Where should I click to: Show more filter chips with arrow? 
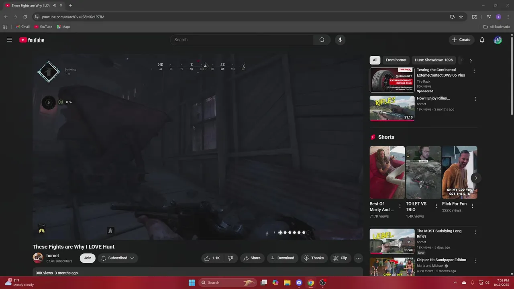[471, 61]
